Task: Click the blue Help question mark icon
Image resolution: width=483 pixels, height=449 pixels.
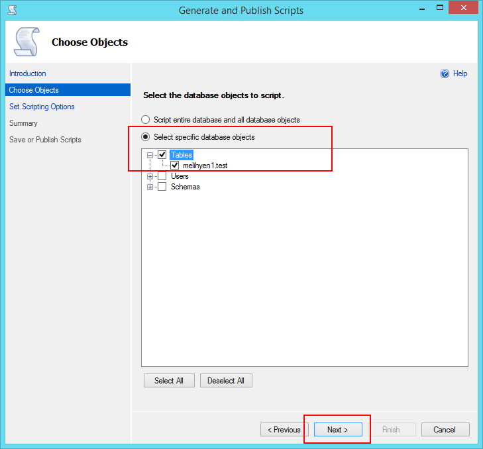Action: point(445,74)
